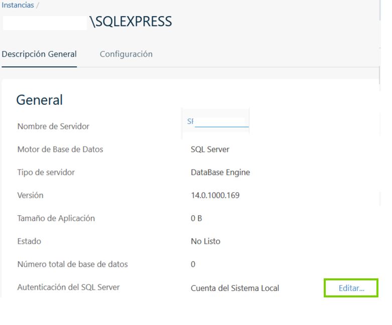Viewport: 392px width, 325px height.
Task: Click the General section heading
Action: click(40, 100)
